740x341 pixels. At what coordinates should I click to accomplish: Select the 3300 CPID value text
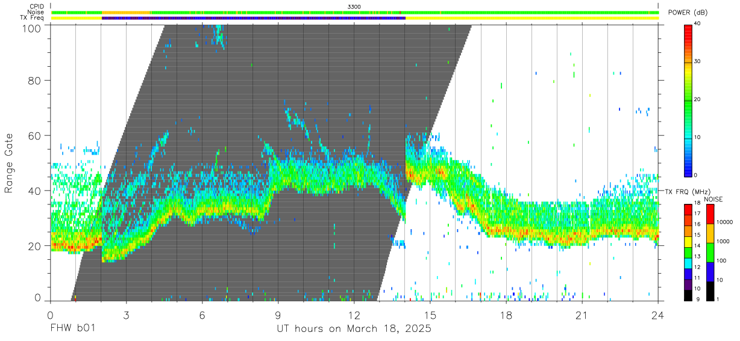tap(354, 7)
